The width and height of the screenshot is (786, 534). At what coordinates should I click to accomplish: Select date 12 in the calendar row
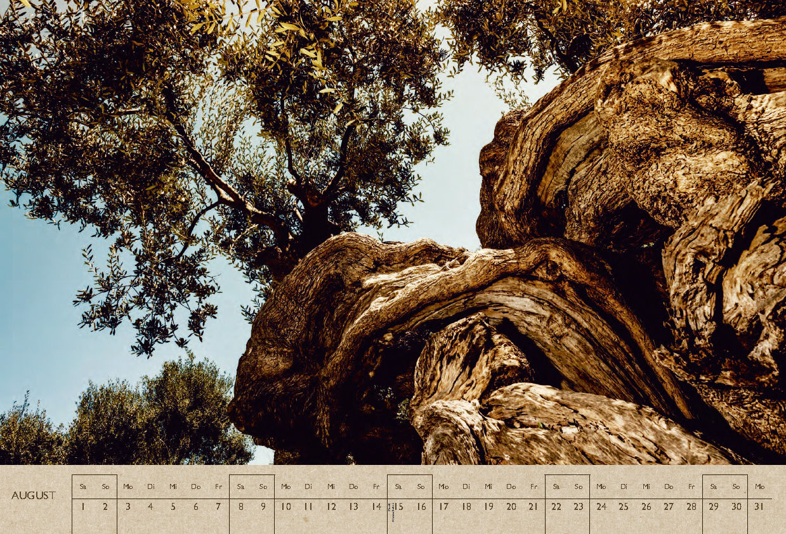point(331,507)
